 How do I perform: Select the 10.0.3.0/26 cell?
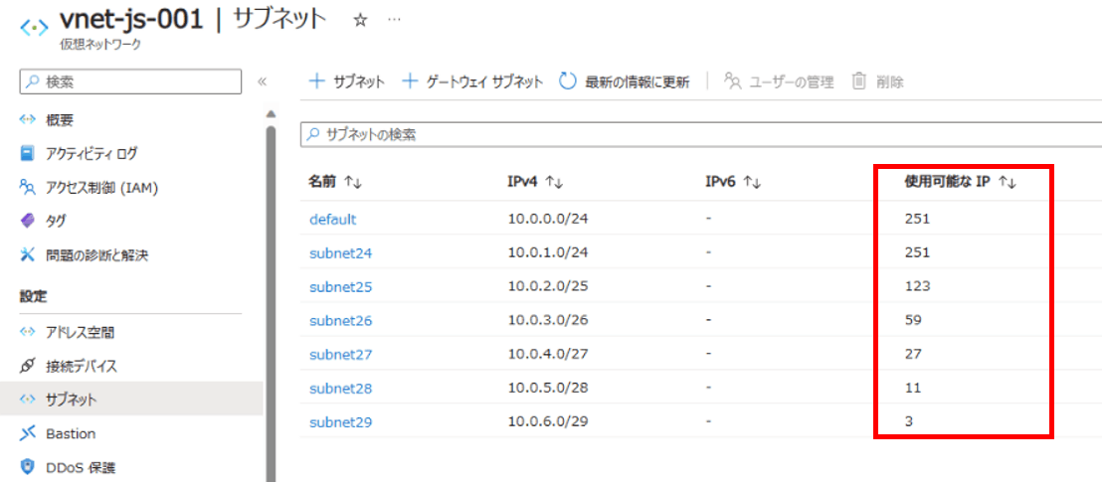click(x=547, y=320)
